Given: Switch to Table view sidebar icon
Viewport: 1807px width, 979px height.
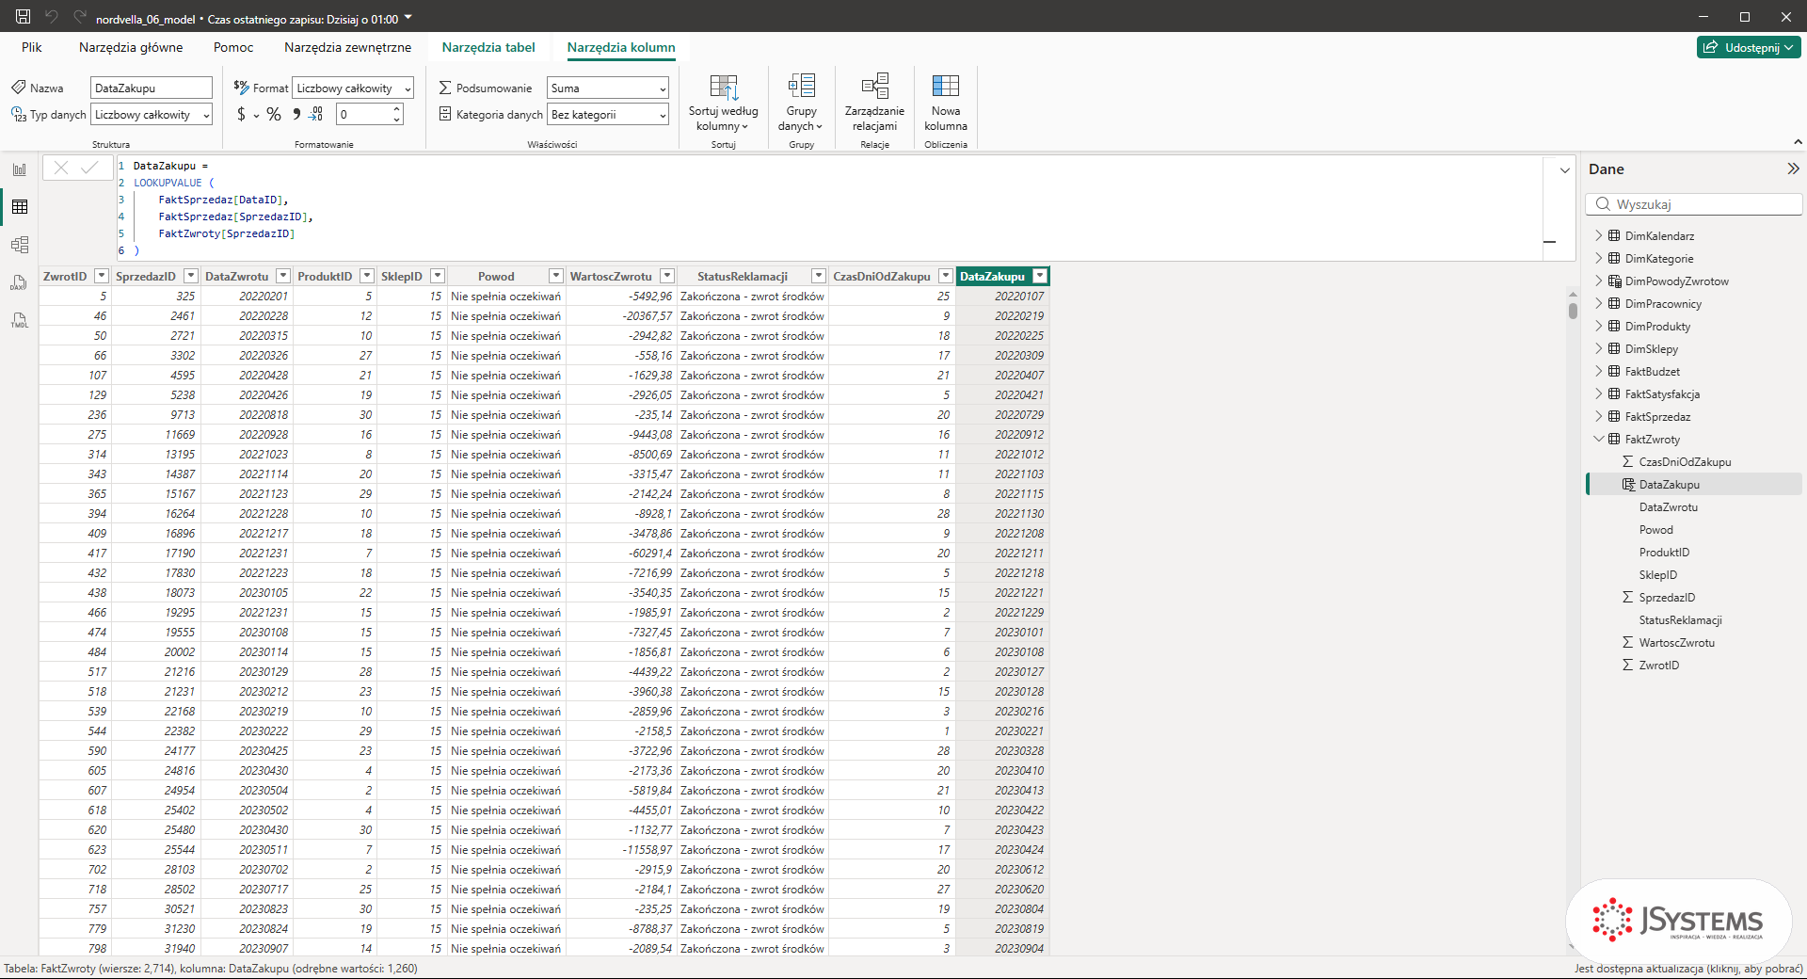Looking at the screenshot, I should (x=20, y=207).
